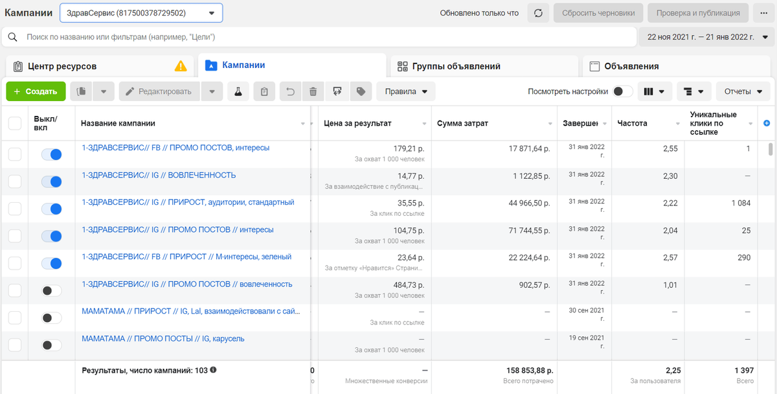This screenshot has height=394, width=777.
Task: Open the ЗдравСервис account dropdown
Action: (x=141, y=13)
